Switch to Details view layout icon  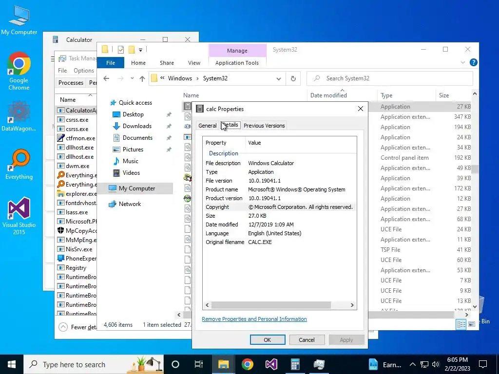(x=461, y=324)
